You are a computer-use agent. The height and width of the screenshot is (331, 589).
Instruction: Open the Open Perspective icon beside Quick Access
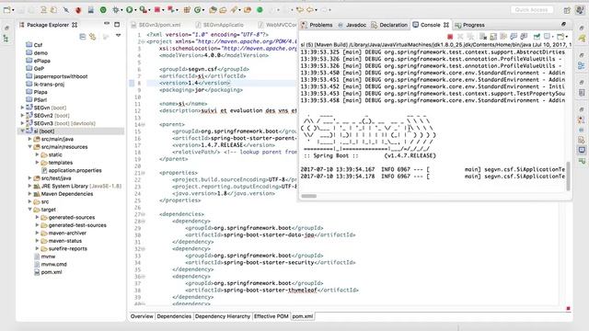(x=567, y=10)
